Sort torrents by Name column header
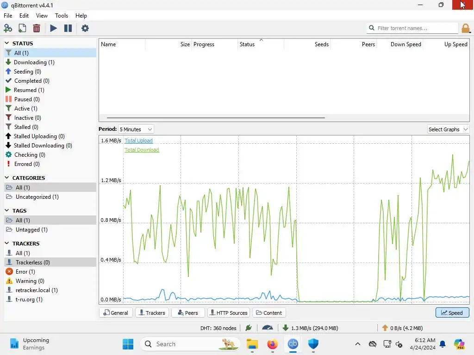Image resolution: width=474 pixels, height=355 pixels. coord(122,44)
